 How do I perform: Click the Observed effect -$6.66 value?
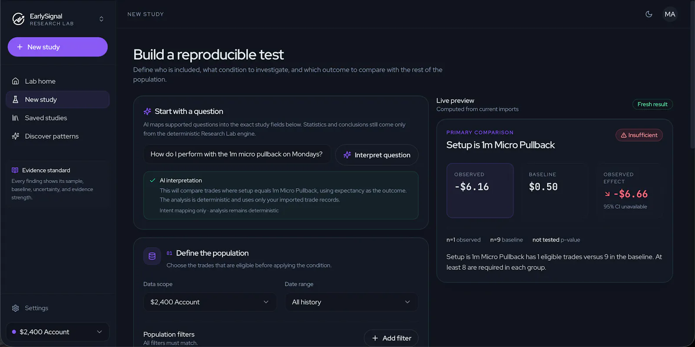[631, 194]
